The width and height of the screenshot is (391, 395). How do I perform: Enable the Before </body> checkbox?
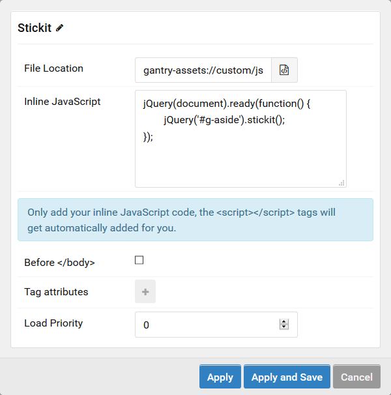(139, 260)
